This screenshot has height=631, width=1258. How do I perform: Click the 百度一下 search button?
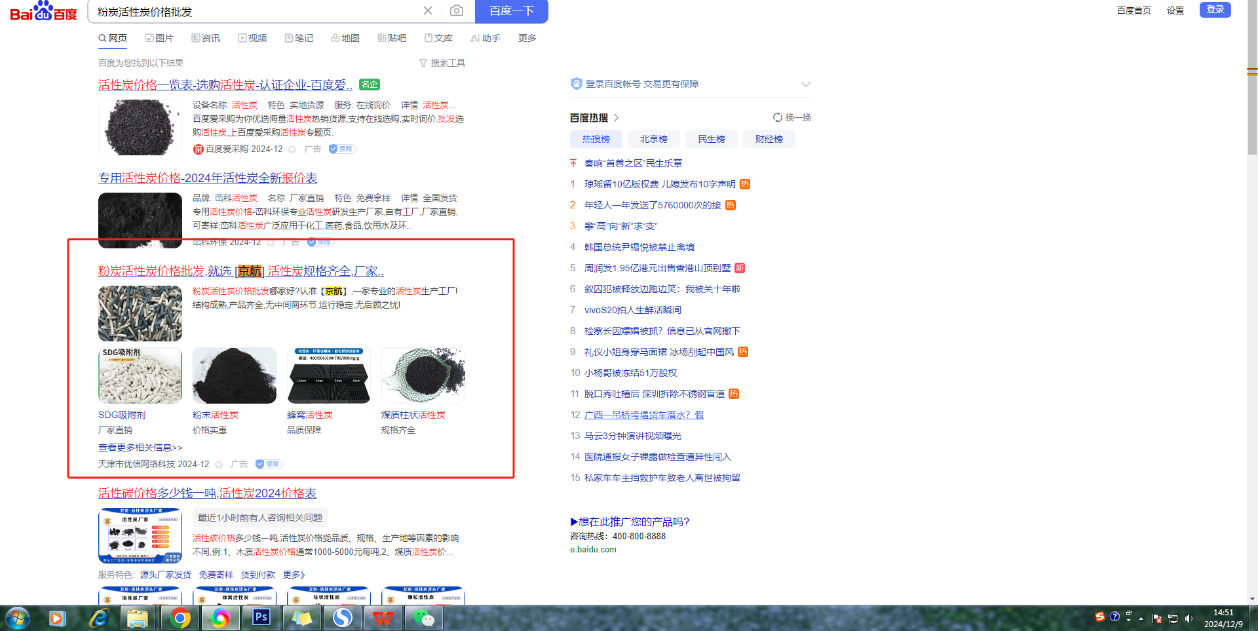click(512, 11)
